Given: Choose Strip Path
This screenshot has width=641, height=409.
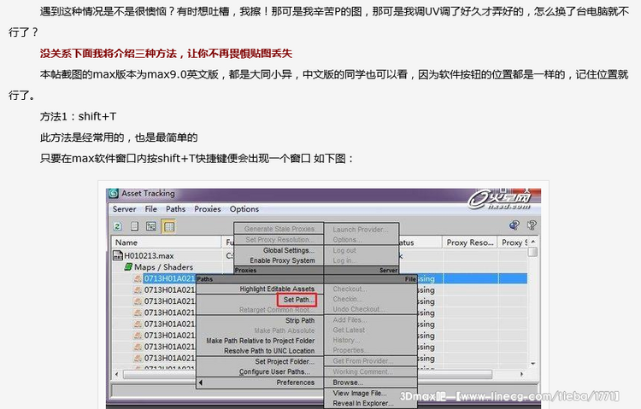Looking at the screenshot, I should pyautogui.click(x=300, y=320).
